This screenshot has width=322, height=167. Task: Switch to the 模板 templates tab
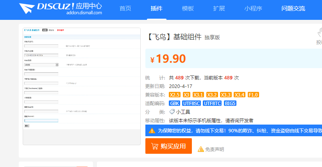click(x=188, y=9)
